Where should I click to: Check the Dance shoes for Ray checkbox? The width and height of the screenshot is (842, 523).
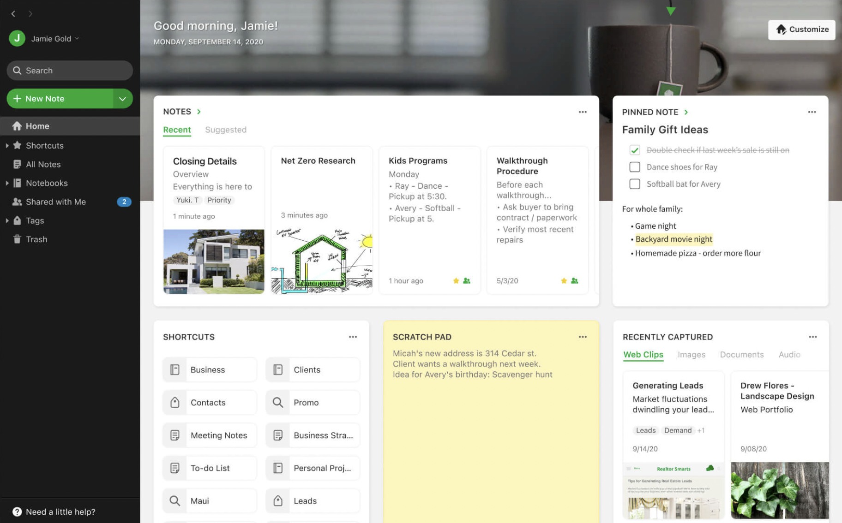(635, 167)
